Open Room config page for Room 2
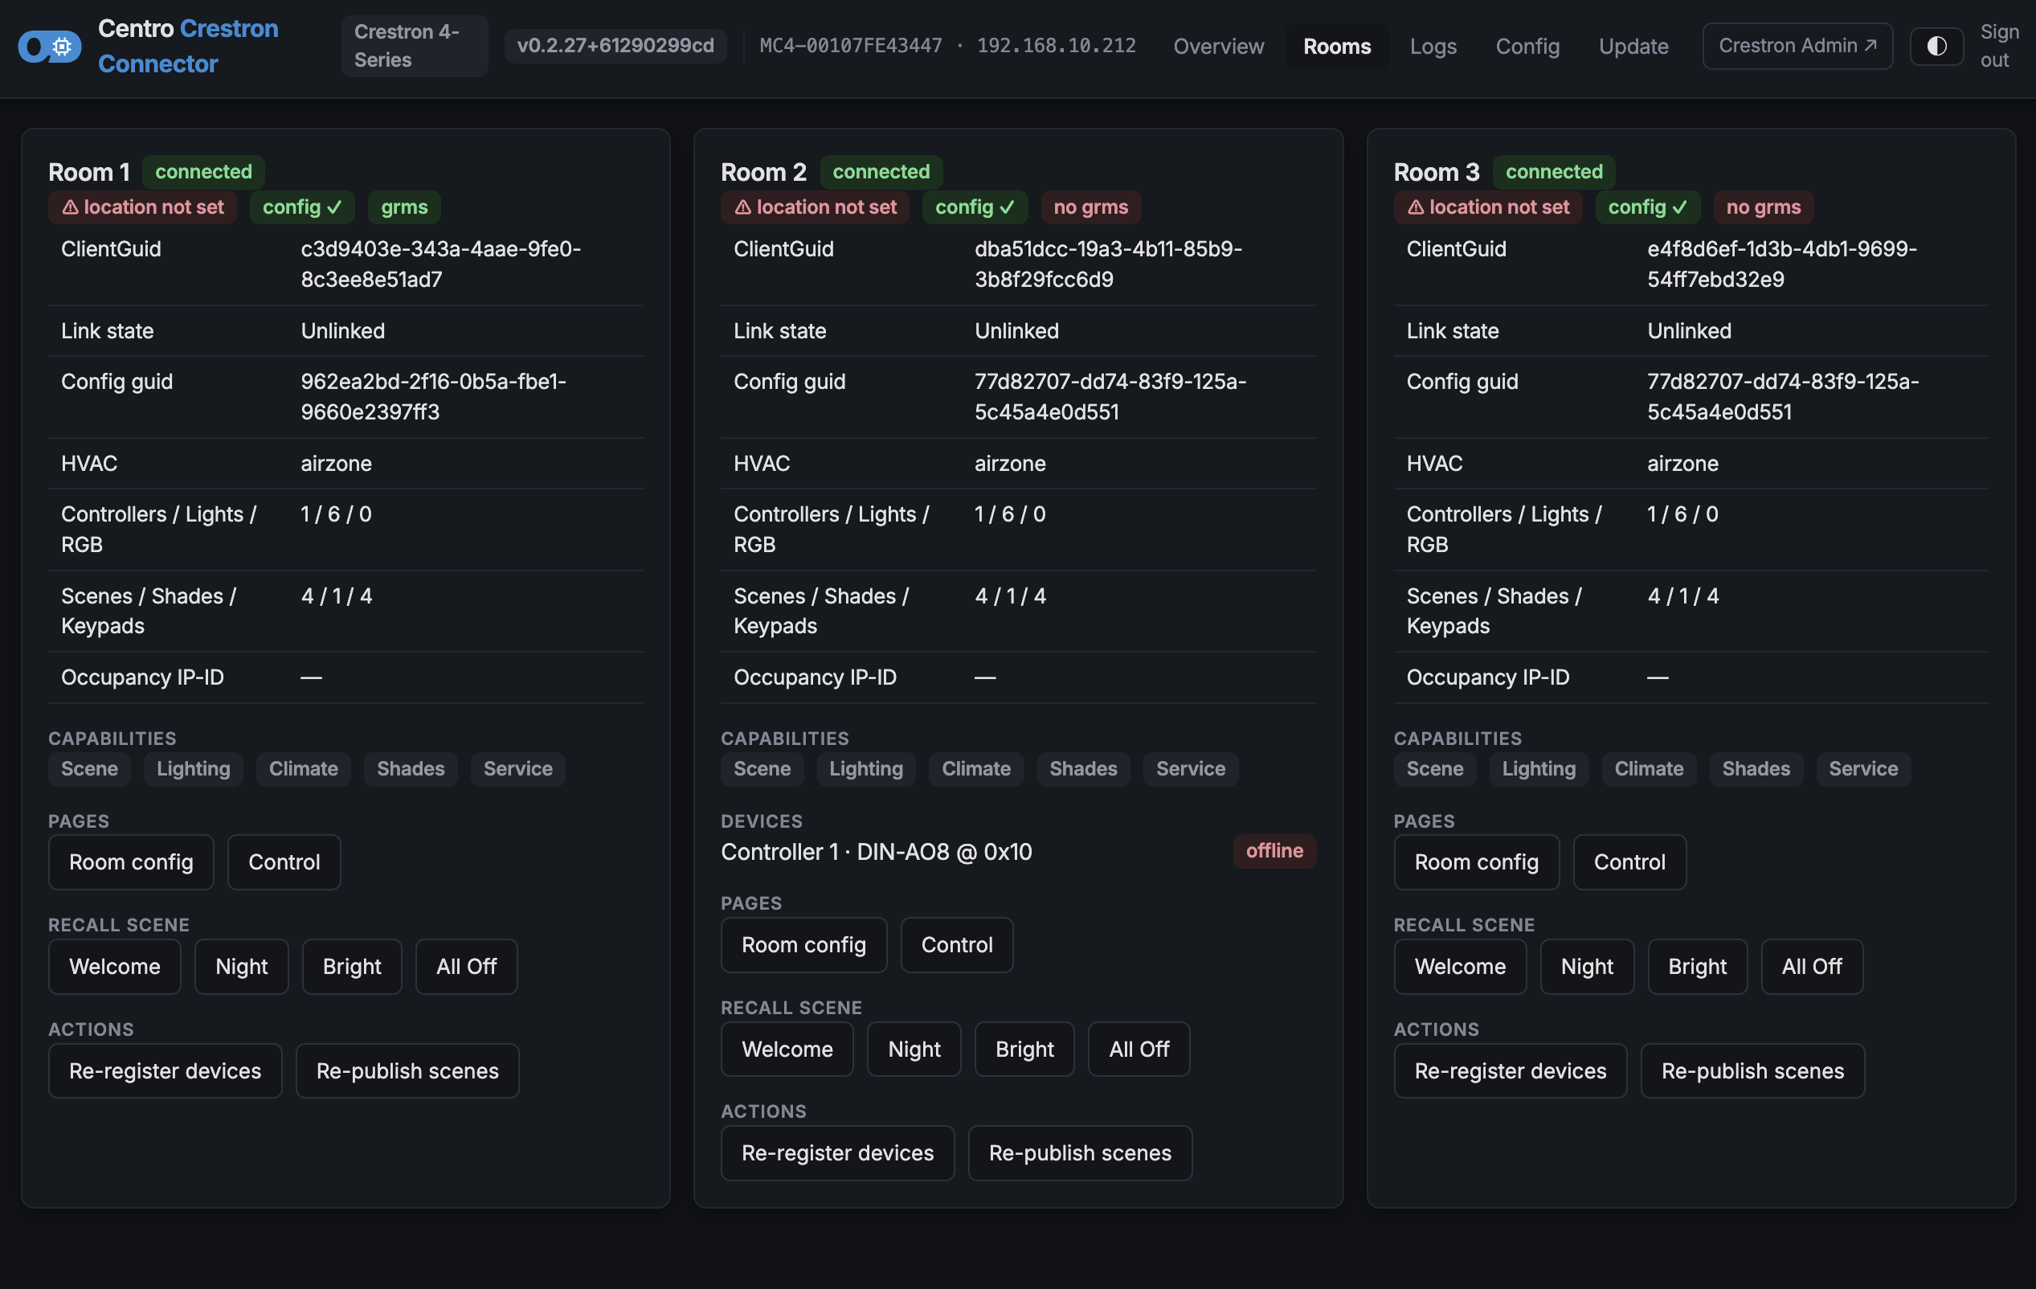The height and width of the screenshot is (1289, 2036). [804, 945]
